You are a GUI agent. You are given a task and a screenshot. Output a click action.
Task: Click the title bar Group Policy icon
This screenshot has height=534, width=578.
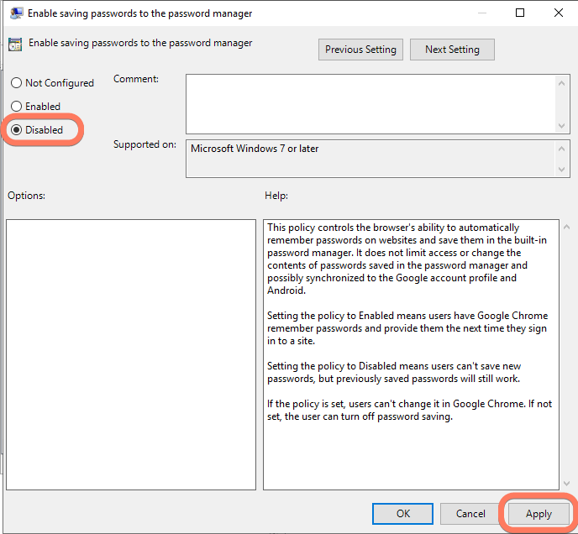(x=17, y=13)
